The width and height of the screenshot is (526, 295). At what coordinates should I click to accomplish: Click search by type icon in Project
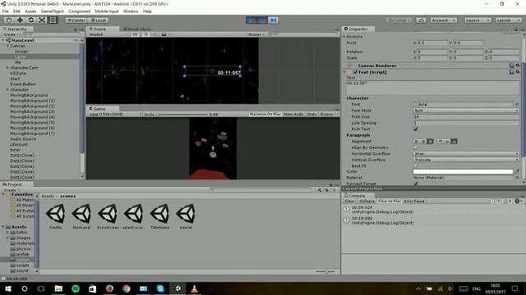tap(320, 190)
